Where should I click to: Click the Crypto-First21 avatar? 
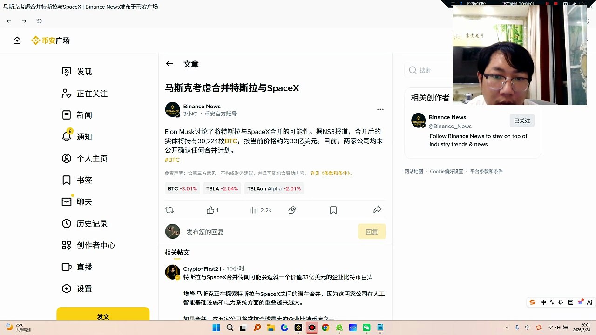[x=173, y=272]
